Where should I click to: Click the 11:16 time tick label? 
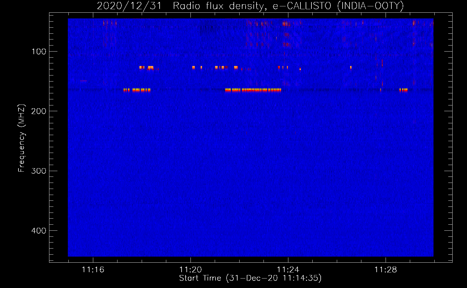[93, 270]
